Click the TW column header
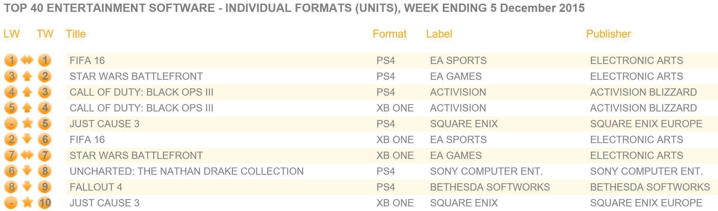 [45, 34]
